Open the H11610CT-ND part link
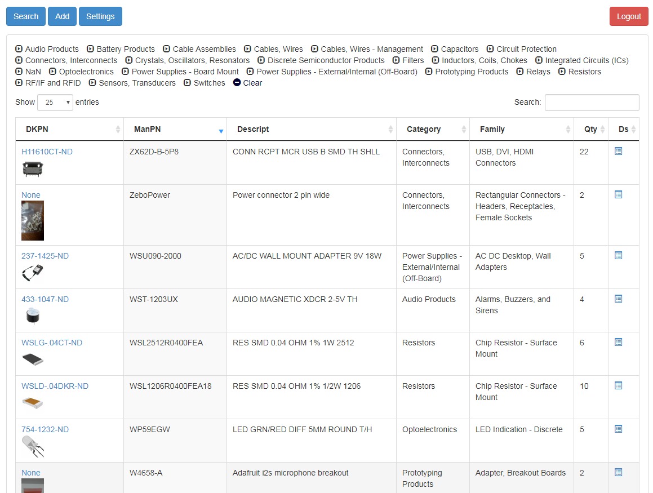Screen dimensions: 653x493 coord(47,152)
